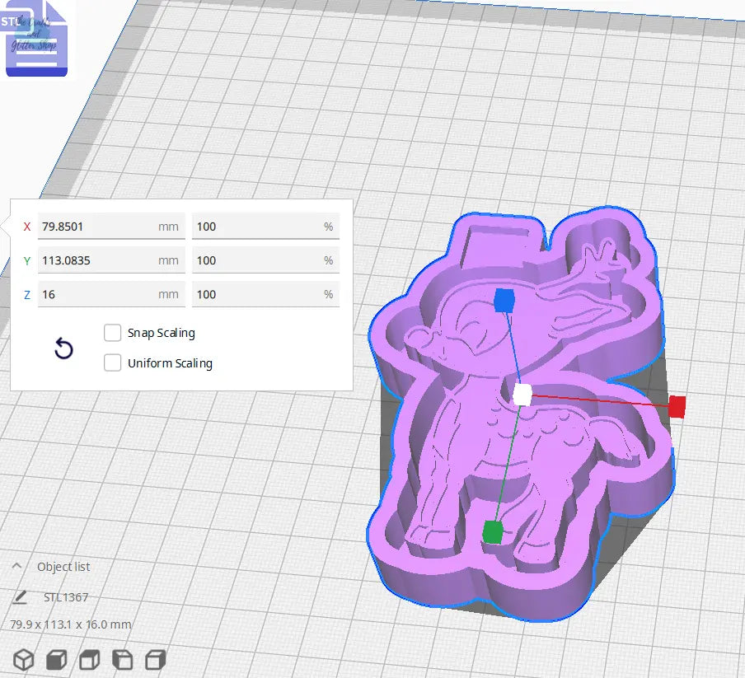745x678 pixels.
Task: Click the white center scale handle
Action: [x=522, y=395]
